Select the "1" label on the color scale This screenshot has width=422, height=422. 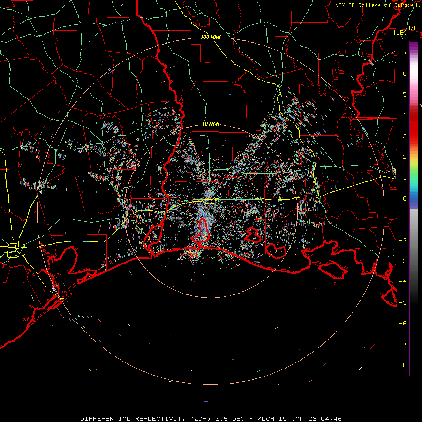pyautogui.click(x=405, y=178)
